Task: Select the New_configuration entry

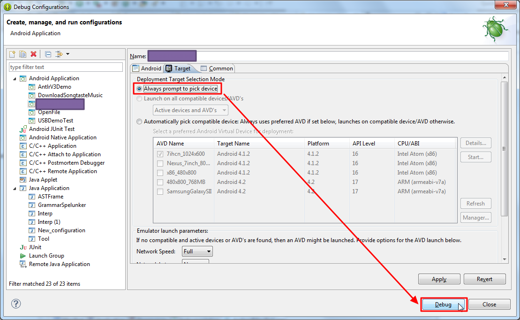Action: [x=61, y=230]
